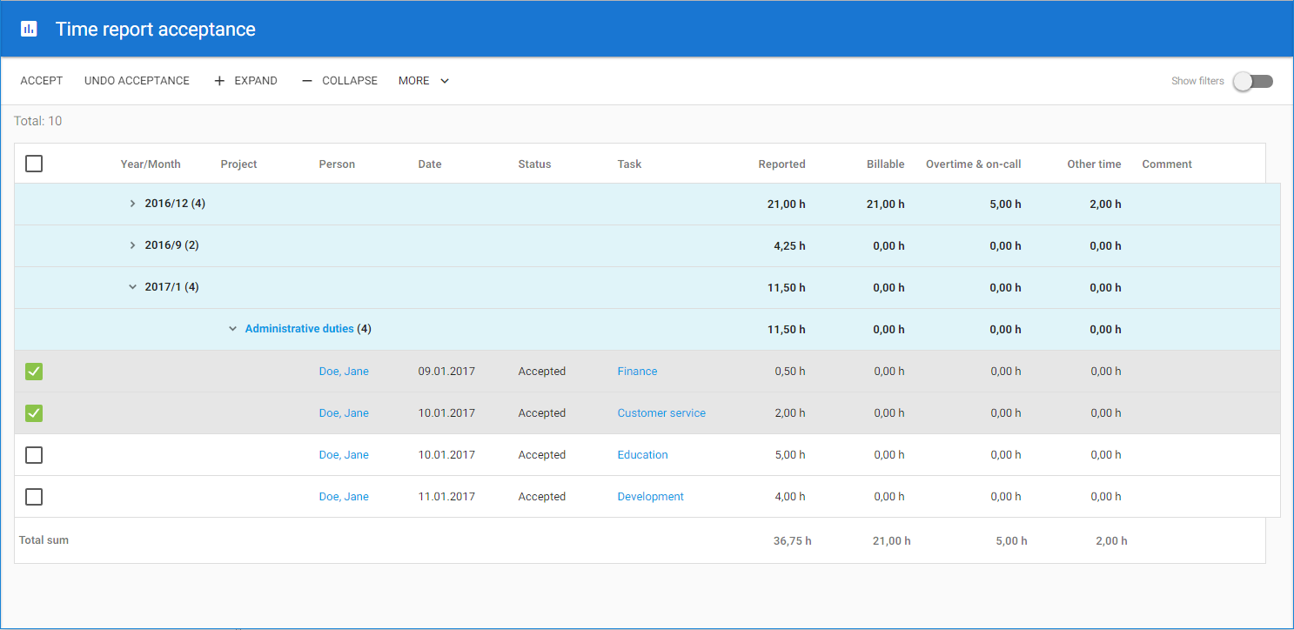Viewport: 1294px width, 630px height.
Task: Check the Development row checkbox
Action: click(x=34, y=497)
